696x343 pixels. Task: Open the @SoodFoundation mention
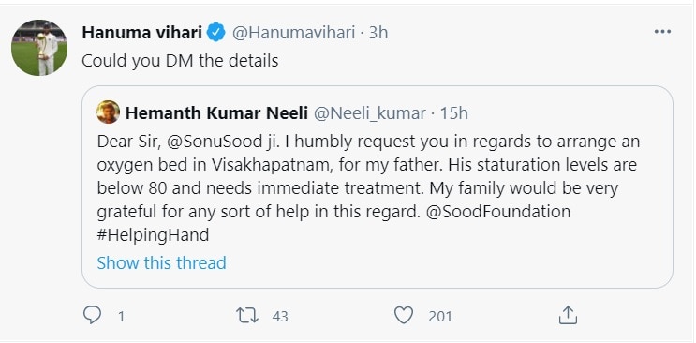point(497,211)
